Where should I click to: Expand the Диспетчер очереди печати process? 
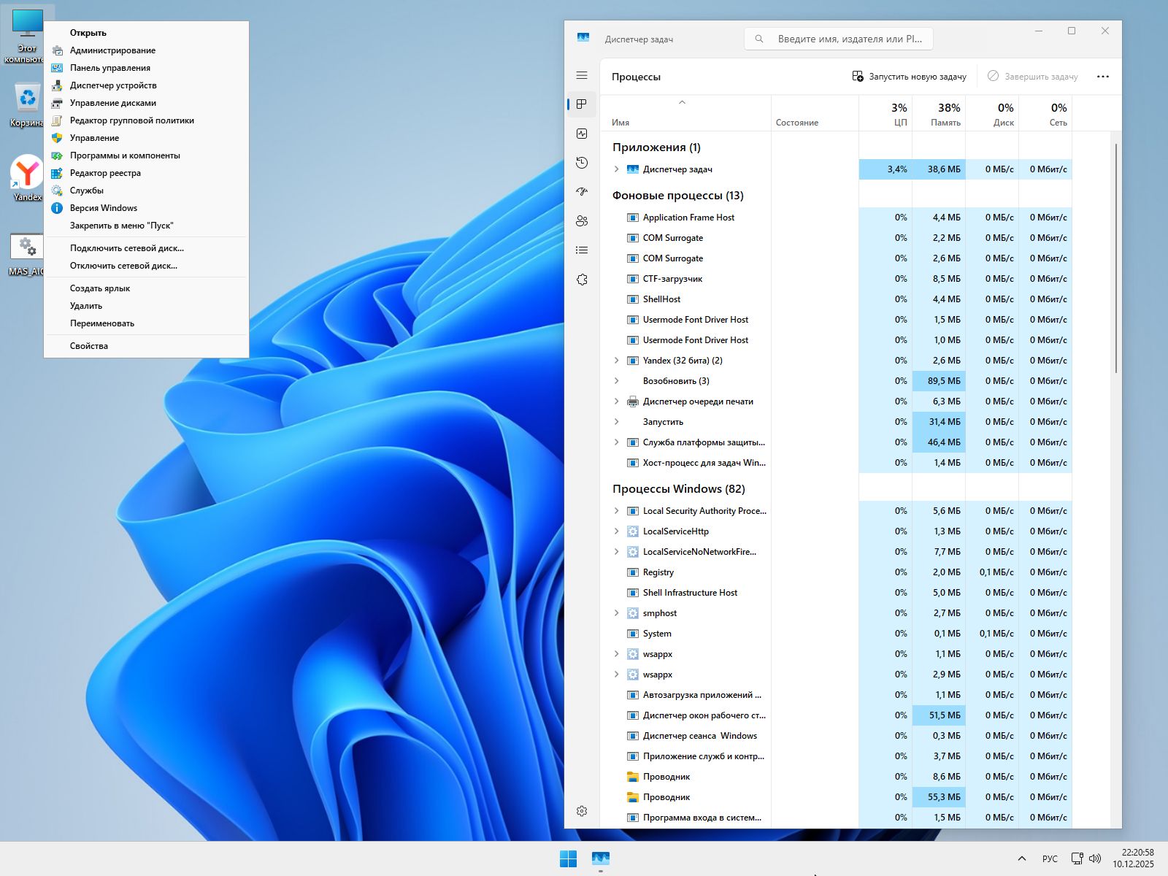pyautogui.click(x=616, y=401)
